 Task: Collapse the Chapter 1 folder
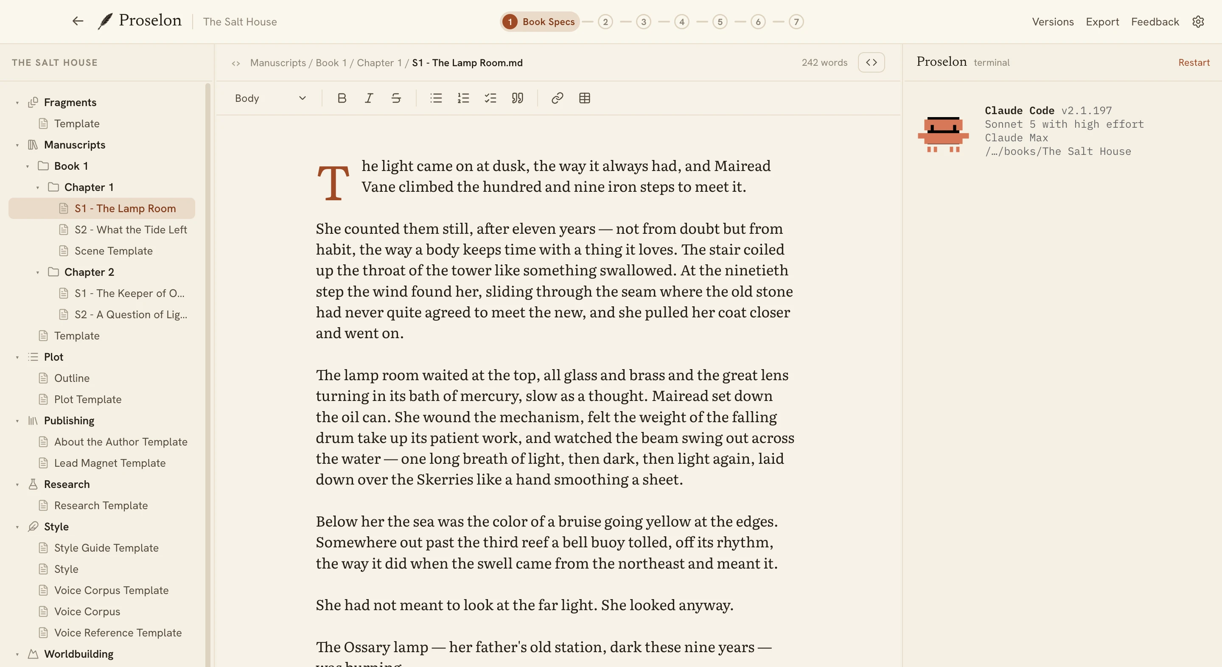coord(37,188)
